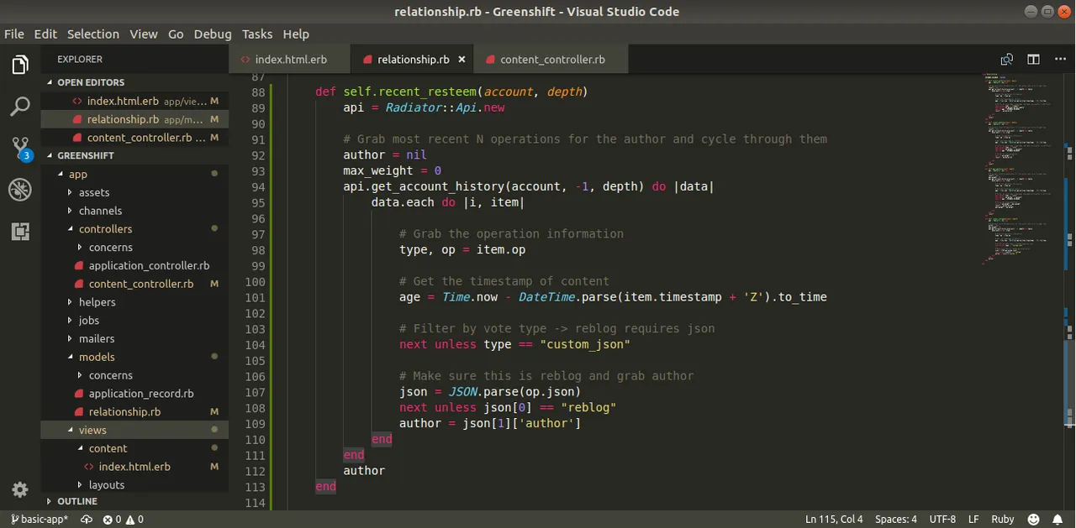This screenshot has height=528, width=1076.
Task: Switch to the content_controller.rb tab
Action: [551, 60]
